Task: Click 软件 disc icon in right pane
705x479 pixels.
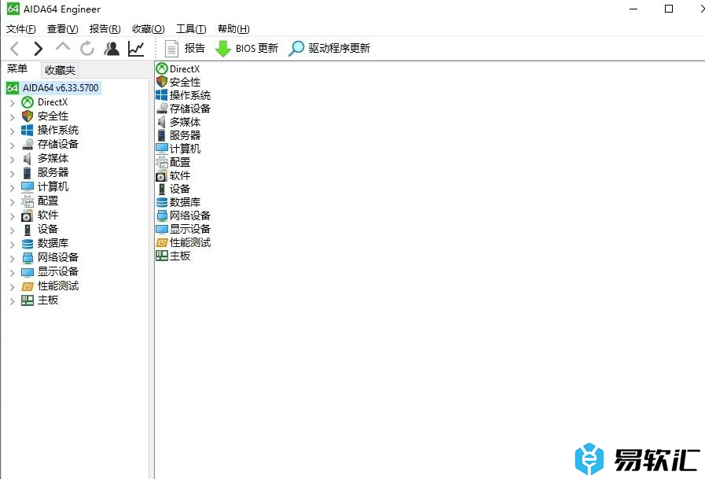Action: click(x=162, y=175)
